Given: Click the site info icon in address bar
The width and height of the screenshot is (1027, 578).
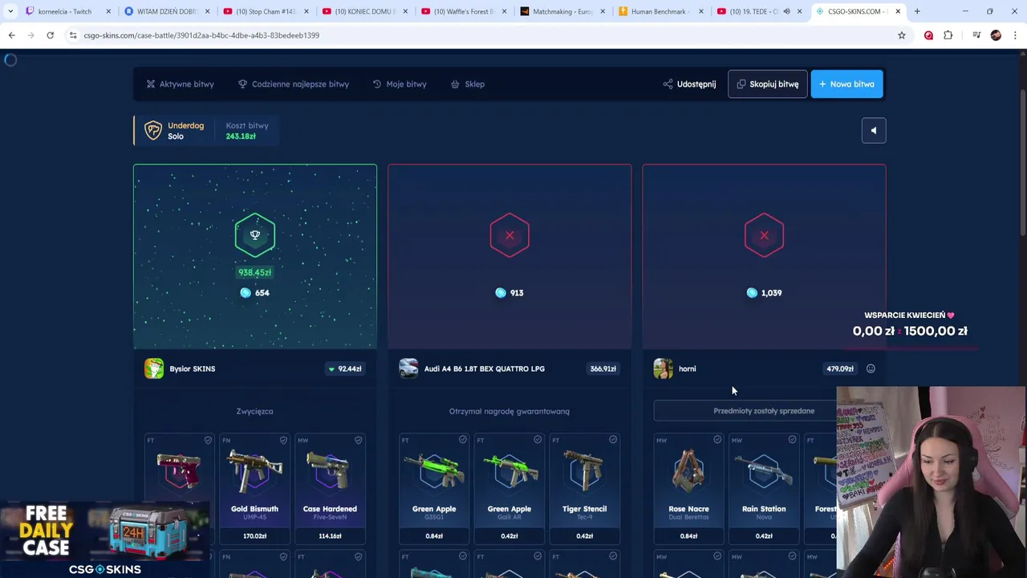Looking at the screenshot, I should (73, 35).
